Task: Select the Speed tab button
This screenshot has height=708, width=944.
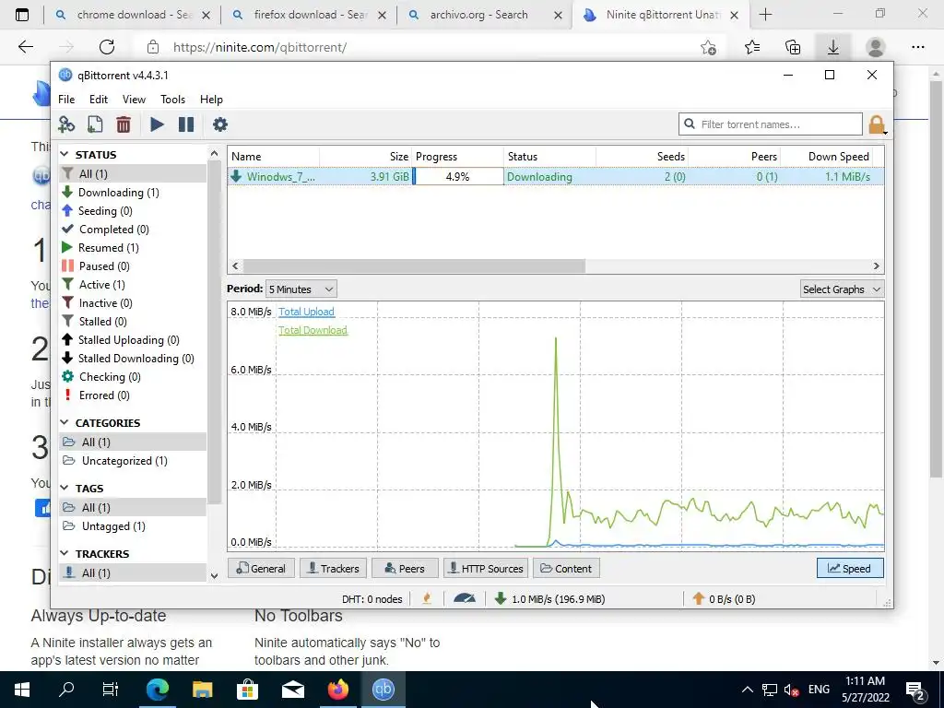Action: click(x=850, y=568)
